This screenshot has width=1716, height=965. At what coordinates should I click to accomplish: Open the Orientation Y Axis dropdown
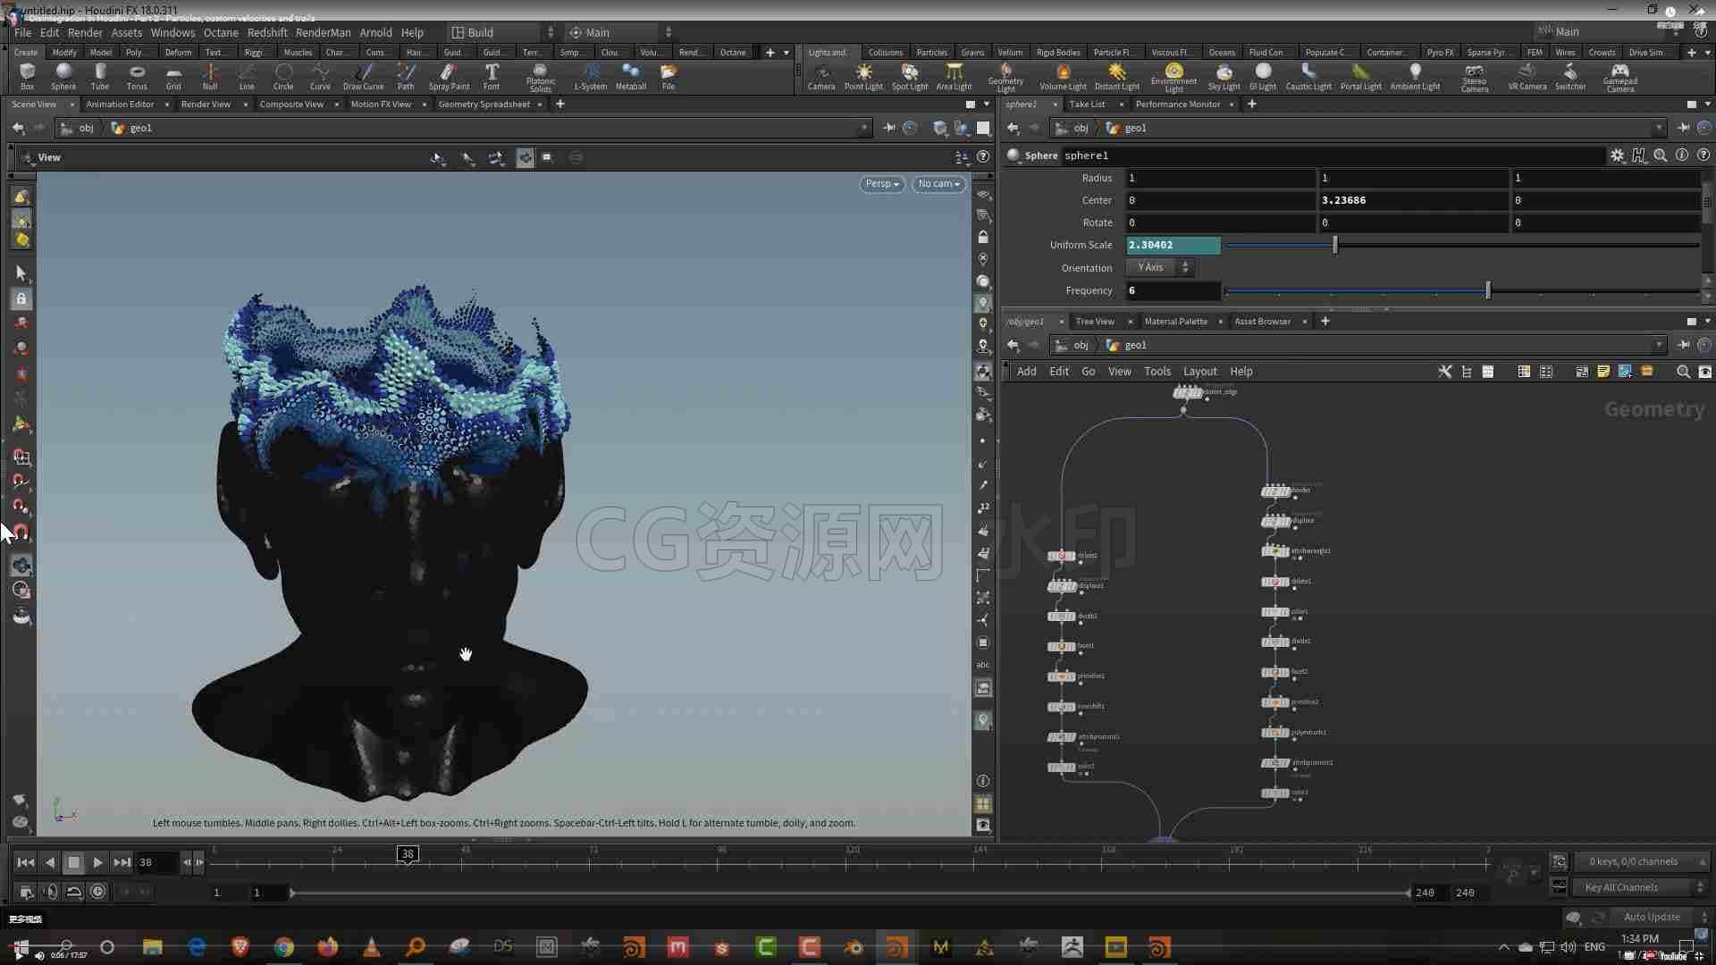pos(1160,267)
